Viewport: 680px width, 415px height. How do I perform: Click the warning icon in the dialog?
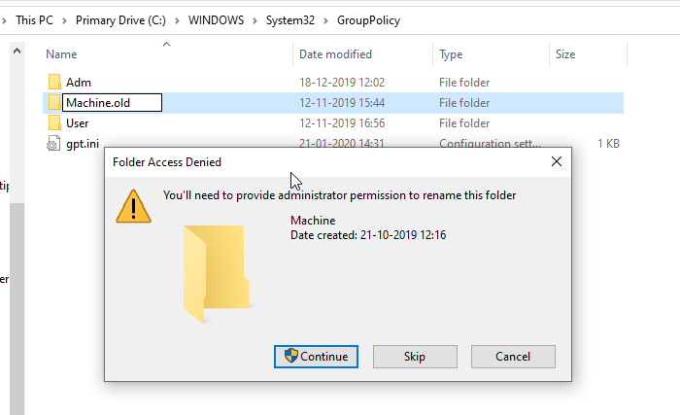(134, 204)
